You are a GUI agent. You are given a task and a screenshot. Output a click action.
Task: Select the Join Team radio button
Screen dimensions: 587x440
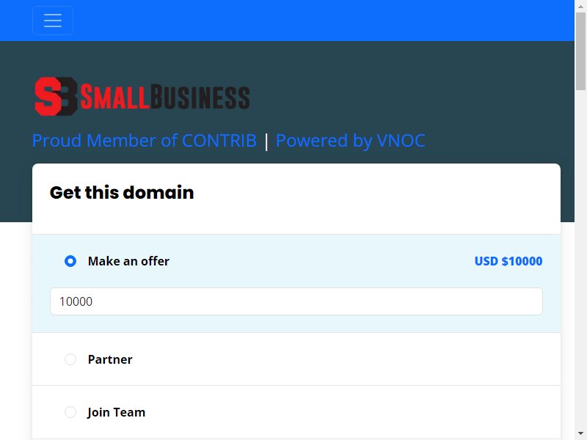[70, 412]
